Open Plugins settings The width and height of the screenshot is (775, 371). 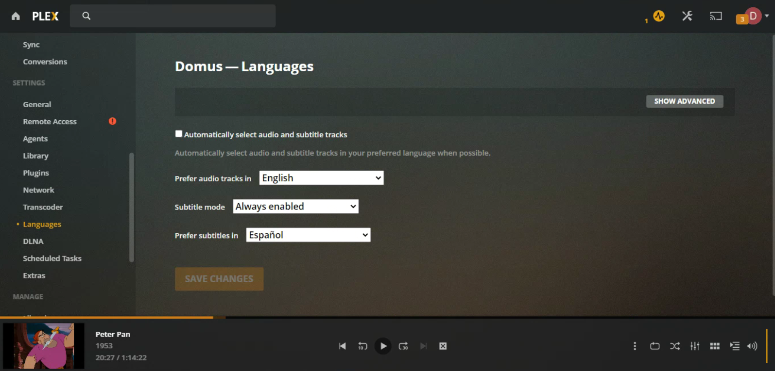pyautogui.click(x=36, y=173)
